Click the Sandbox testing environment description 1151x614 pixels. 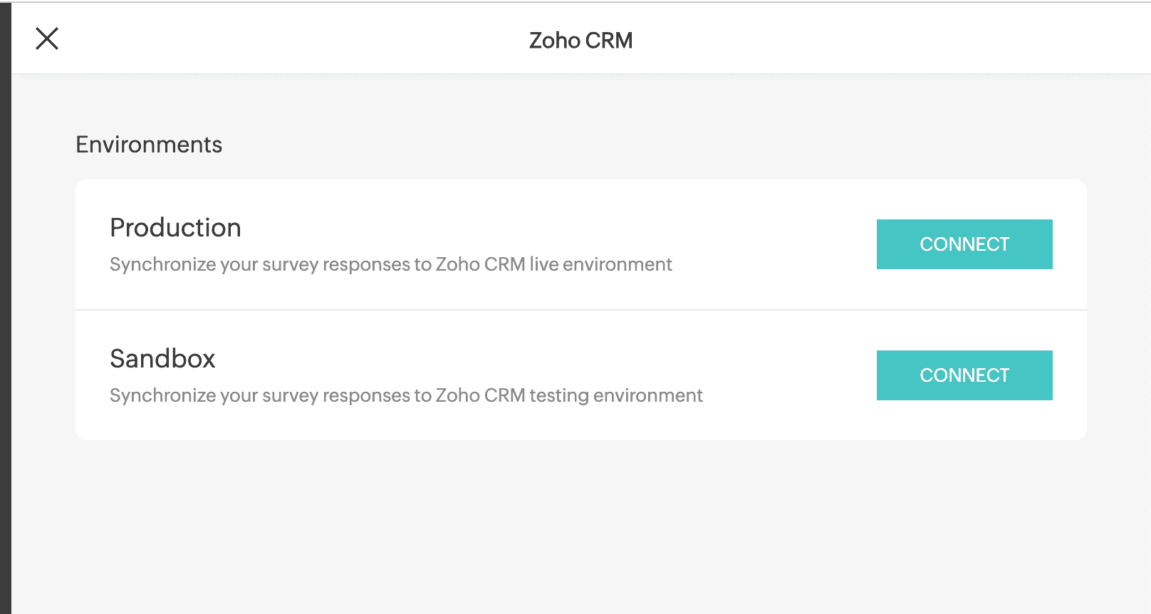coord(406,395)
